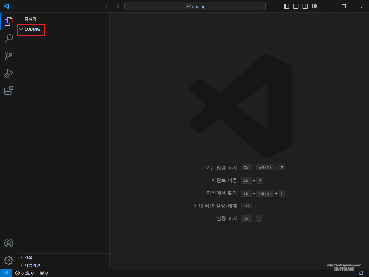Expand the 타임라인 timeline section
Screen dimensions: 369x277
[63, 265]
